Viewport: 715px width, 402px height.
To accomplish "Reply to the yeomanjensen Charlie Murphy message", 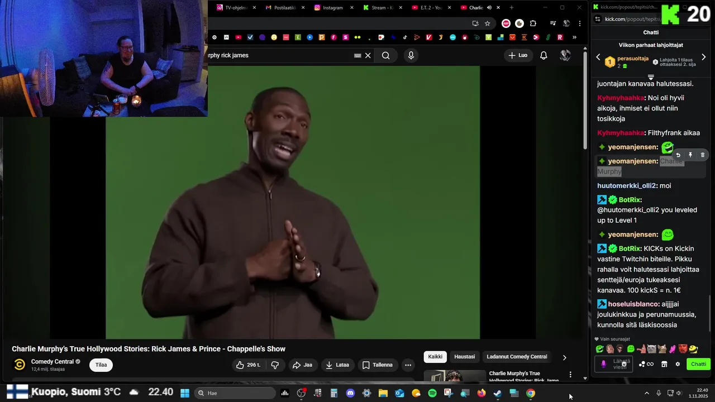I will (678, 155).
